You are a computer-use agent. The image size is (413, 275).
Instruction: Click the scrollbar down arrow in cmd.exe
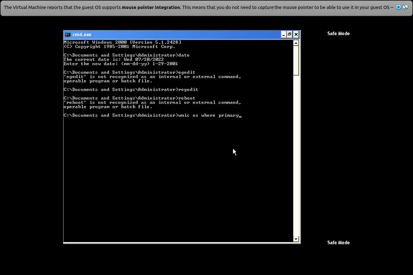(296, 239)
